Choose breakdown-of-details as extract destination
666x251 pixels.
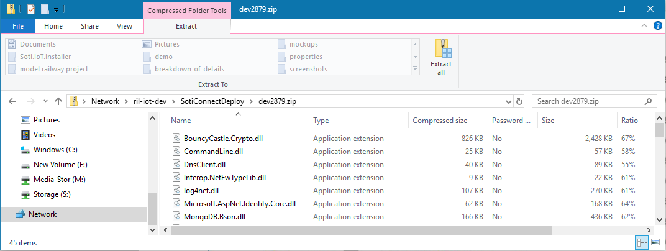pyautogui.click(x=189, y=69)
